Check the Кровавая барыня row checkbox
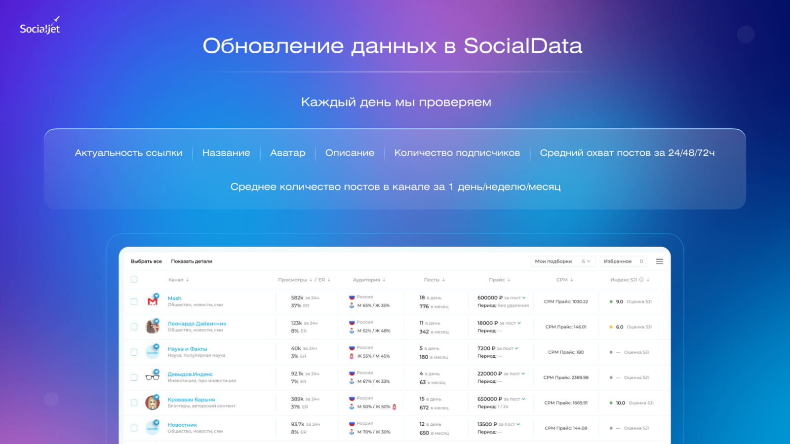 [x=134, y=403]
